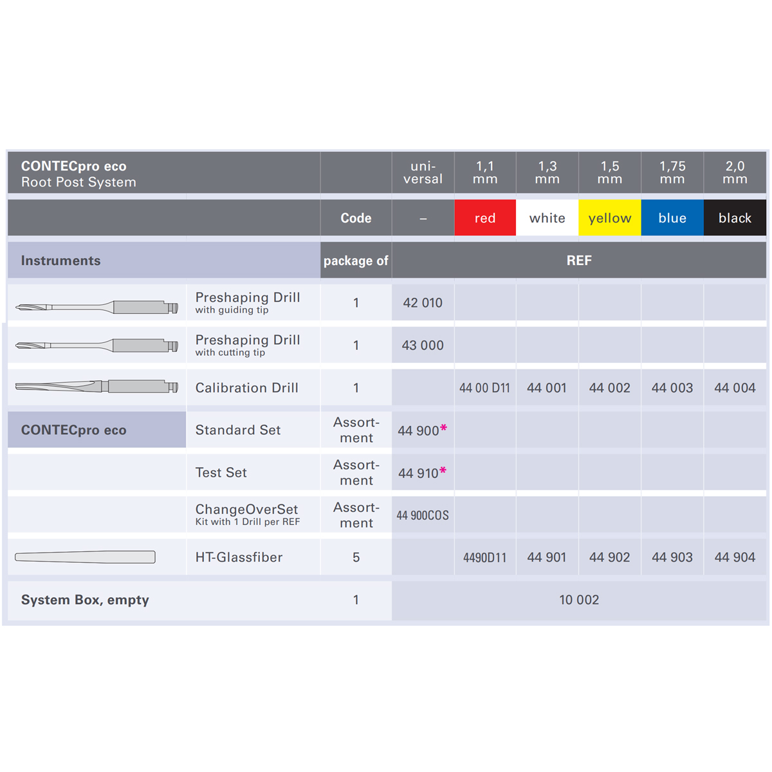Click the pink asterisk beside 44 910
Viewport: 772px width, 772px height.
(x=443, y=471)
